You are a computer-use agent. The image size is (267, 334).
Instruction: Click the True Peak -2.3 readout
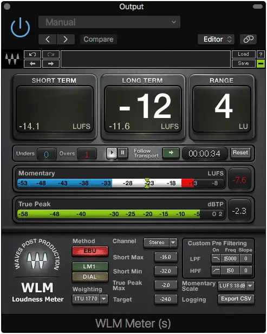[239, 211]
